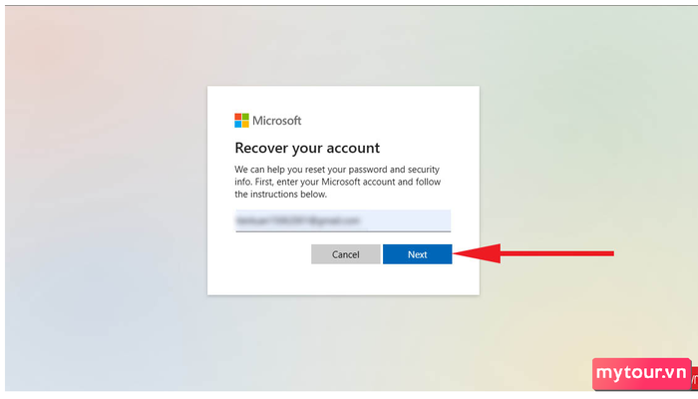
Task: Click the 'We can help you reset' paragraph
Action: [x=338, y=182]
